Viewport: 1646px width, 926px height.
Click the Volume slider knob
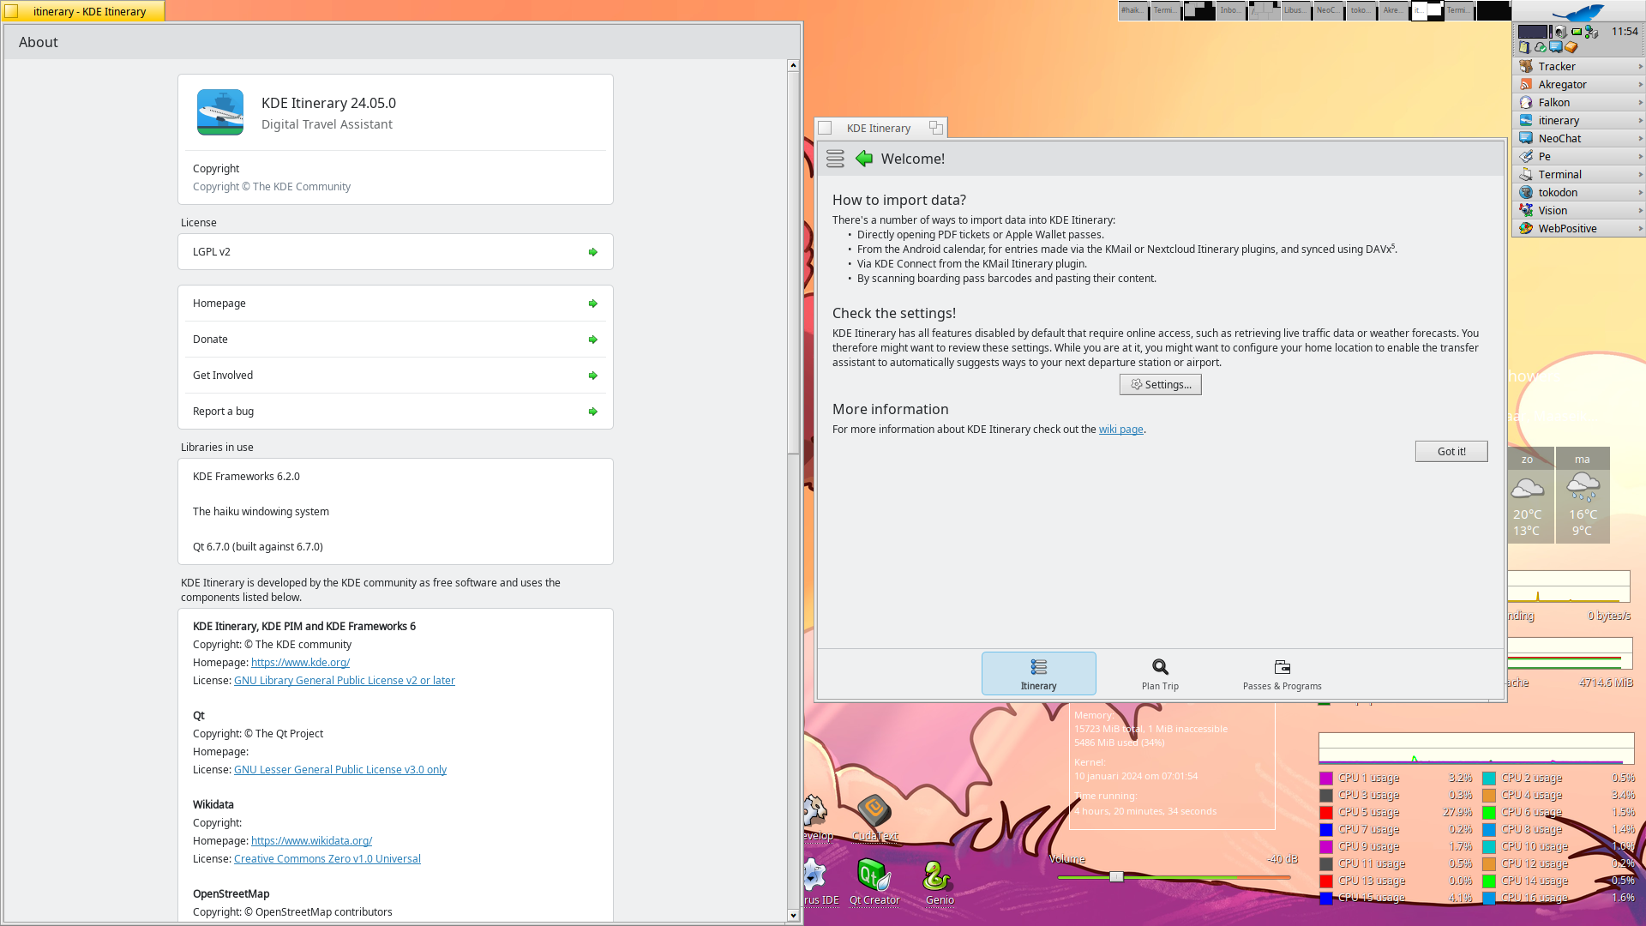pos(1116,877)
